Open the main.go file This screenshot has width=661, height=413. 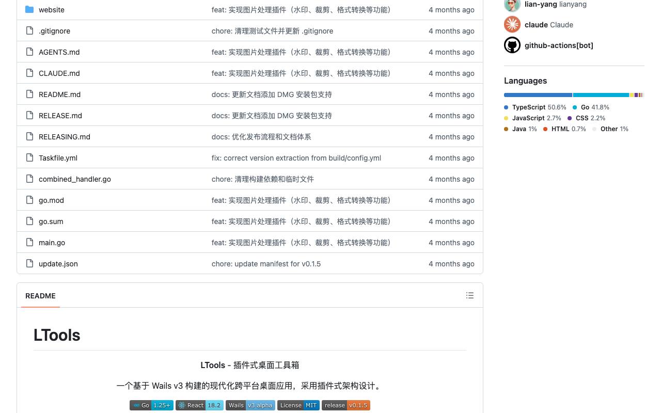52,243
